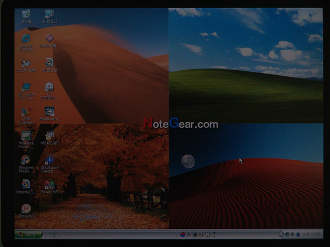Select the Integrity pink diamond desktop icon
The height and width of the screenshot is (247, 330).
point(50,41)
